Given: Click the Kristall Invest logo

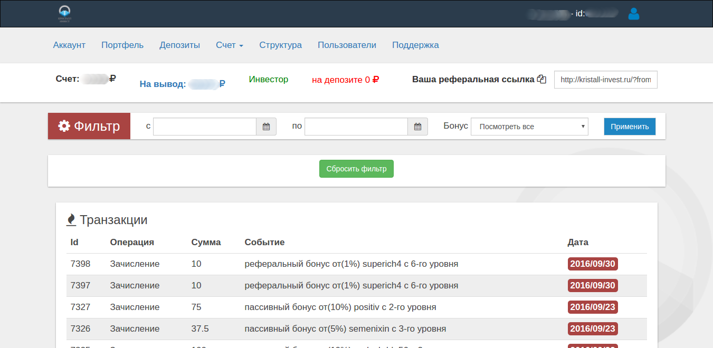Looking at the screenshot, I should click(x=64, y=14).
